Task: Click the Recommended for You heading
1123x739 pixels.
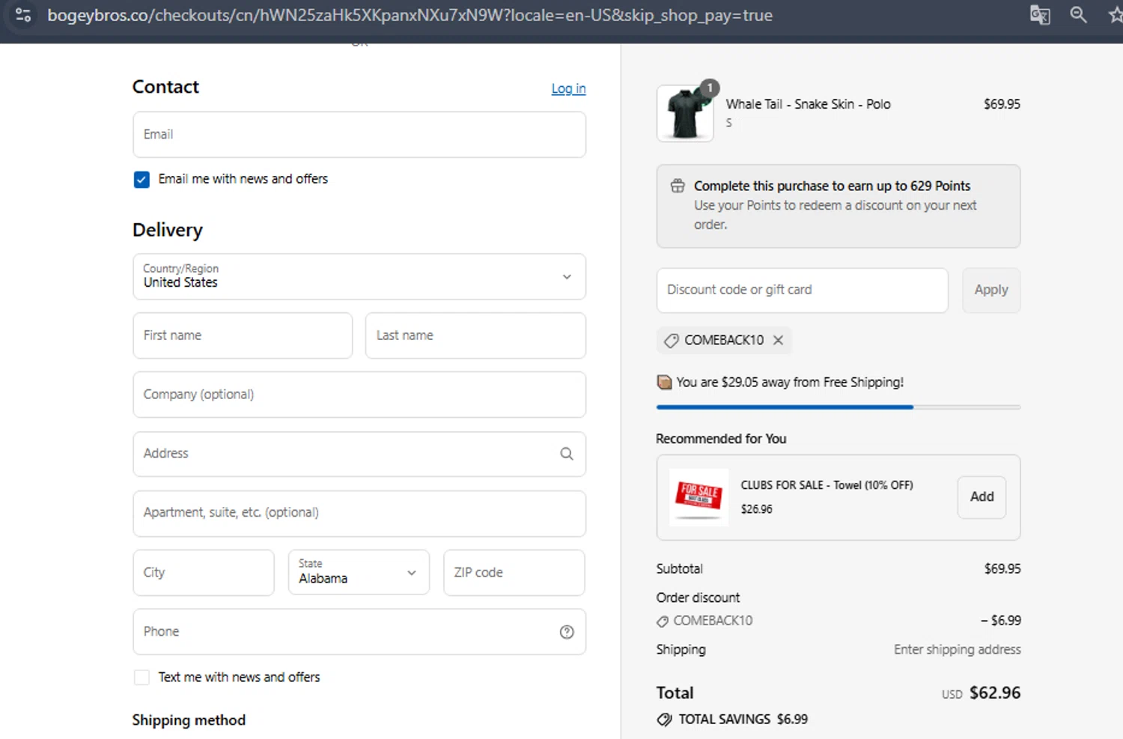Action: (x=721, y=439)
